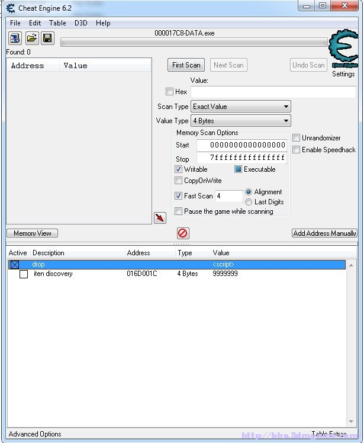Open the Edit menu
The width and height of the screenshot is (364, 443).
coord(35,23)
